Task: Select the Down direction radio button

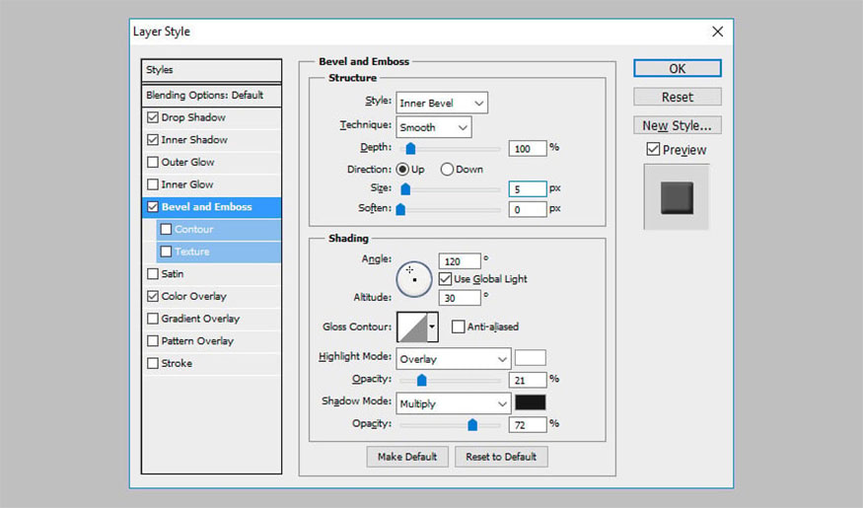Action: (x=447, y=169)
